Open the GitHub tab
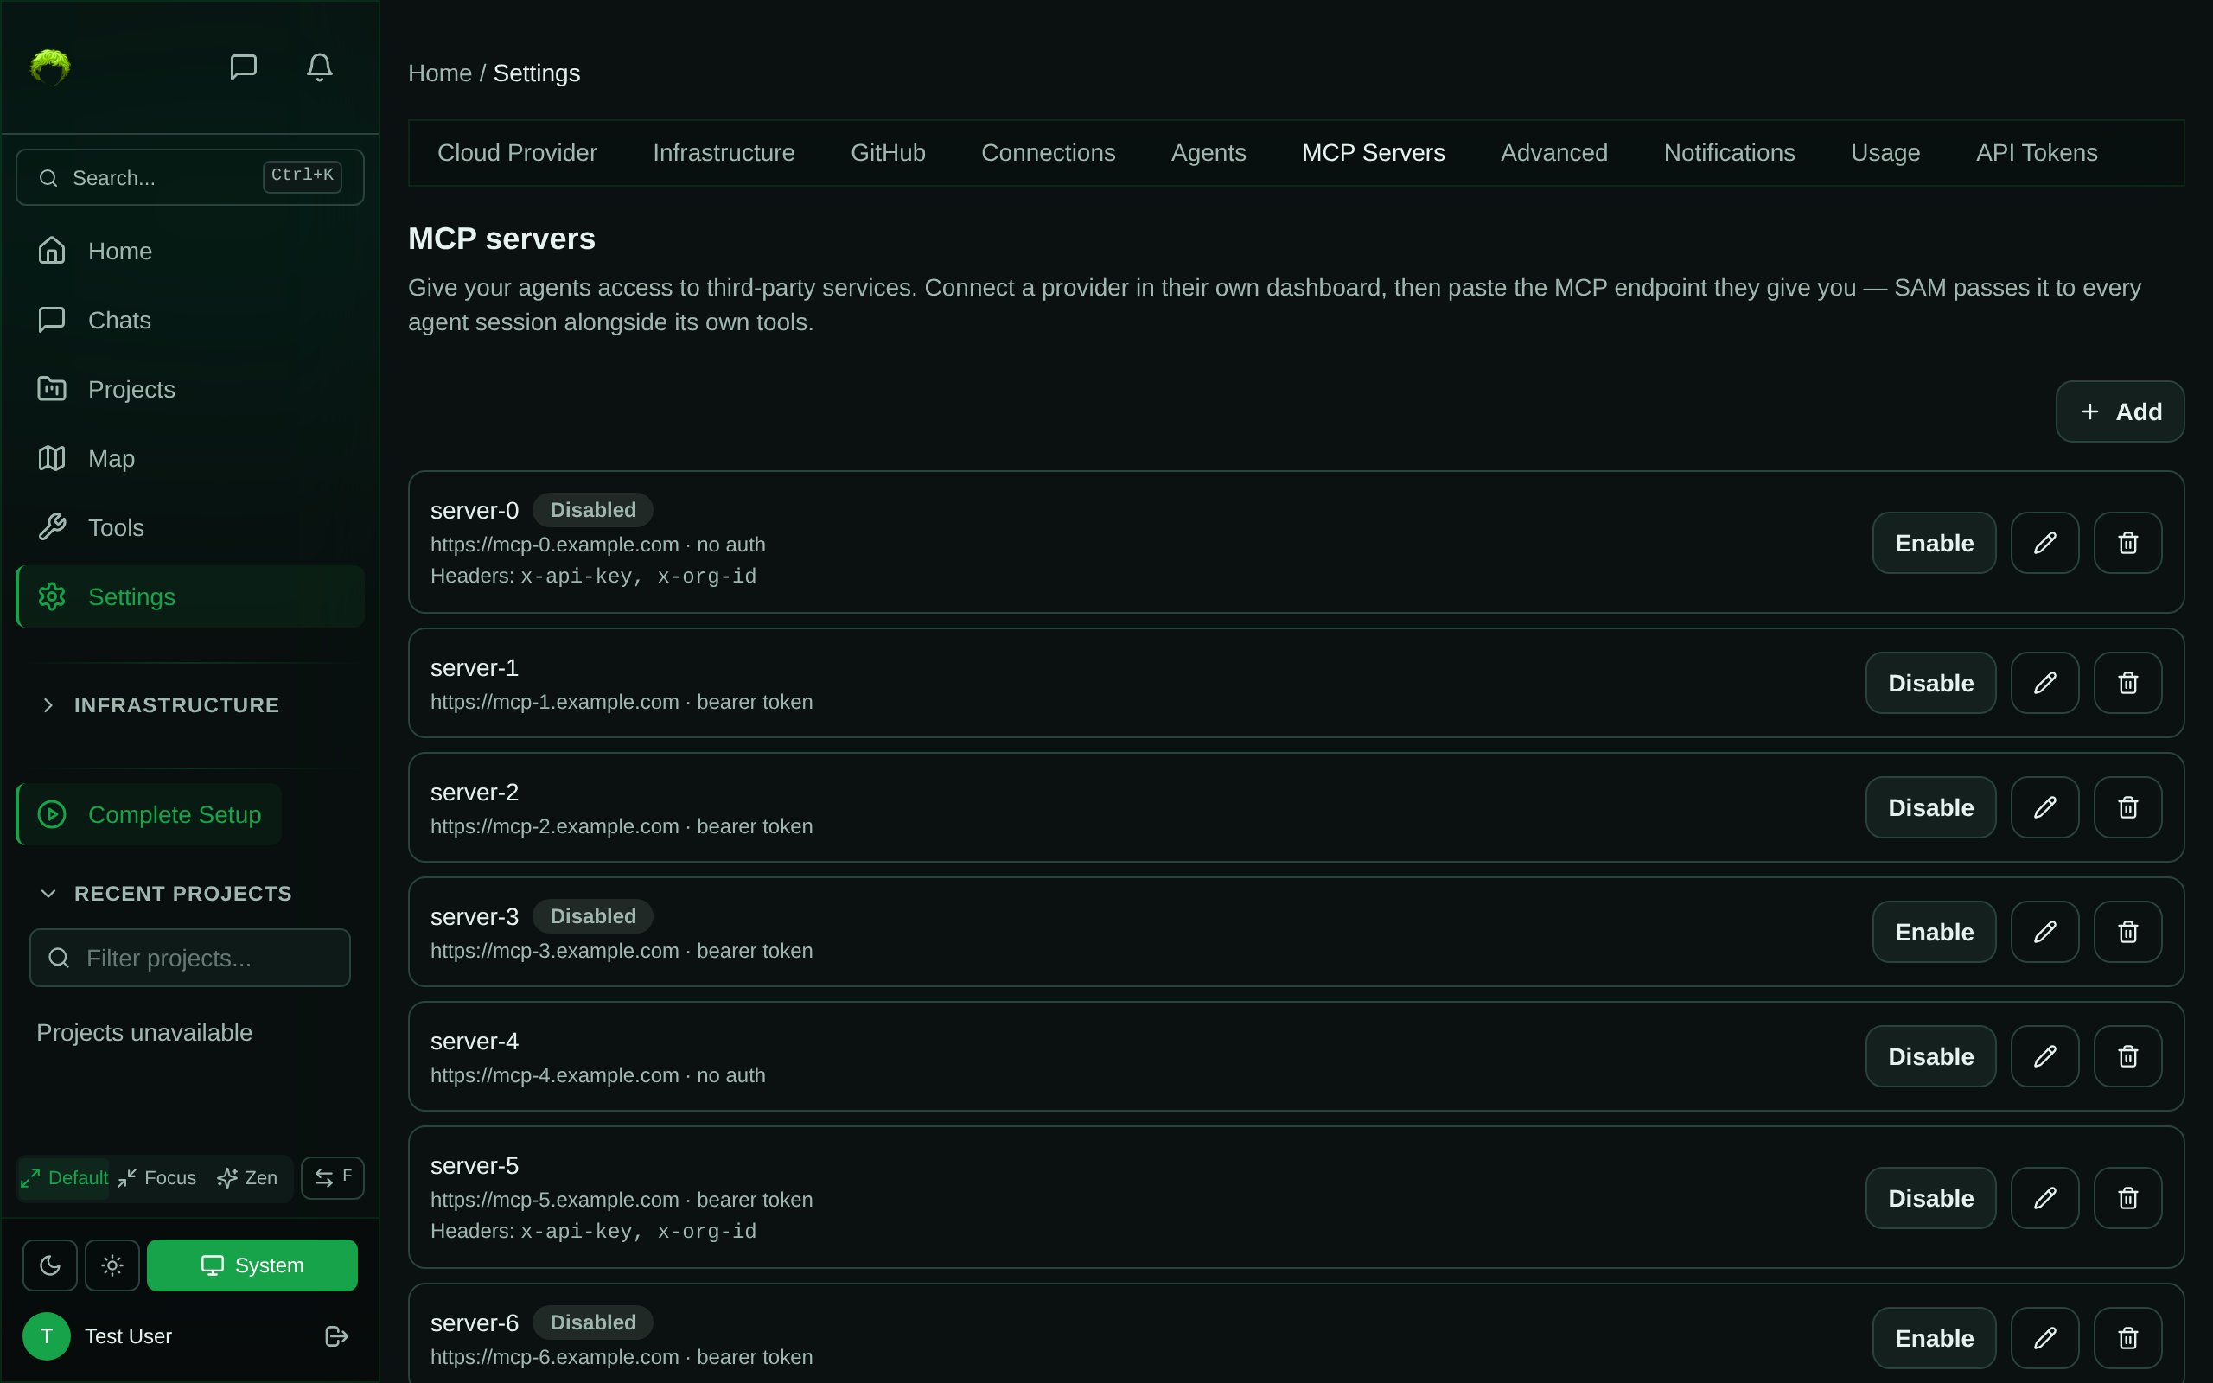This screenshot has height=1383, width=2213. [x=888, y=153]
